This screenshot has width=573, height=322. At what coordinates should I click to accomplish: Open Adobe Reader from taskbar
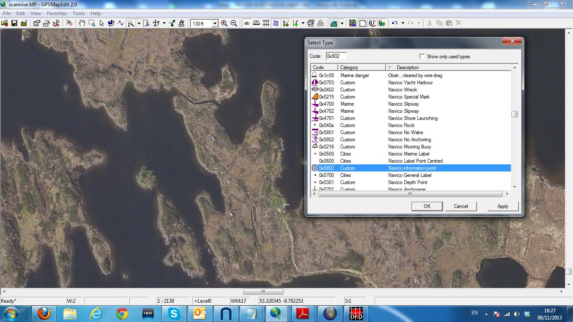(303, 313)
